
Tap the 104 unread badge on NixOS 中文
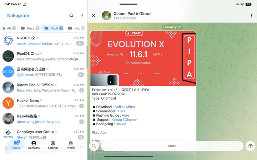[x=80, y=43]
